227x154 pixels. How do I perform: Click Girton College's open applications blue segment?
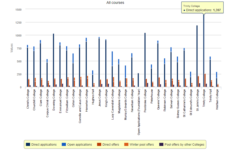click(x=73, y=58)
